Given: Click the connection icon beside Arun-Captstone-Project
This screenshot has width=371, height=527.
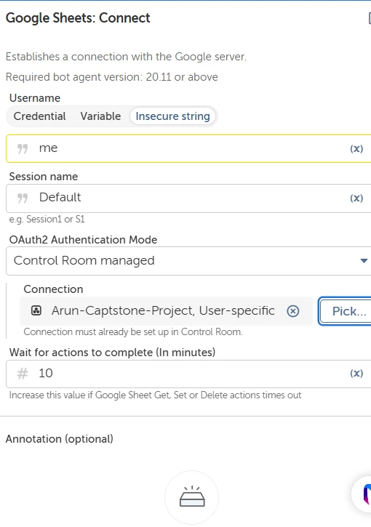Looking at the screenshot, I should pyautogui.click(x=36, y=310).
